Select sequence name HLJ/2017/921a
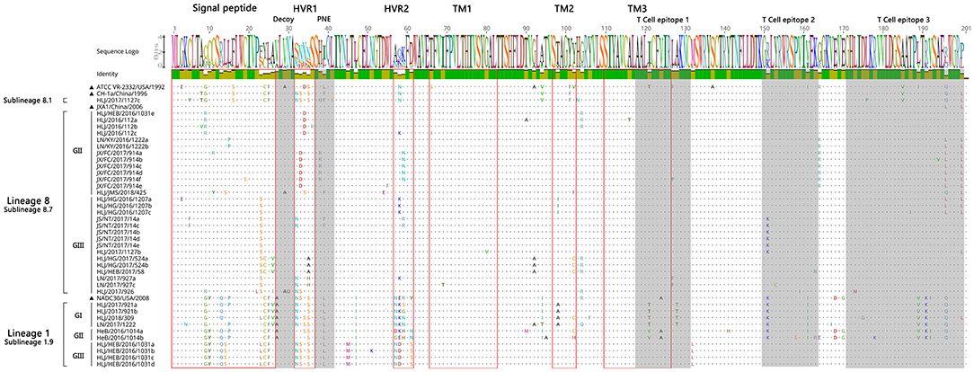This screenshot has width=974, height=372. pyautogui.click(x=116, y=305)
